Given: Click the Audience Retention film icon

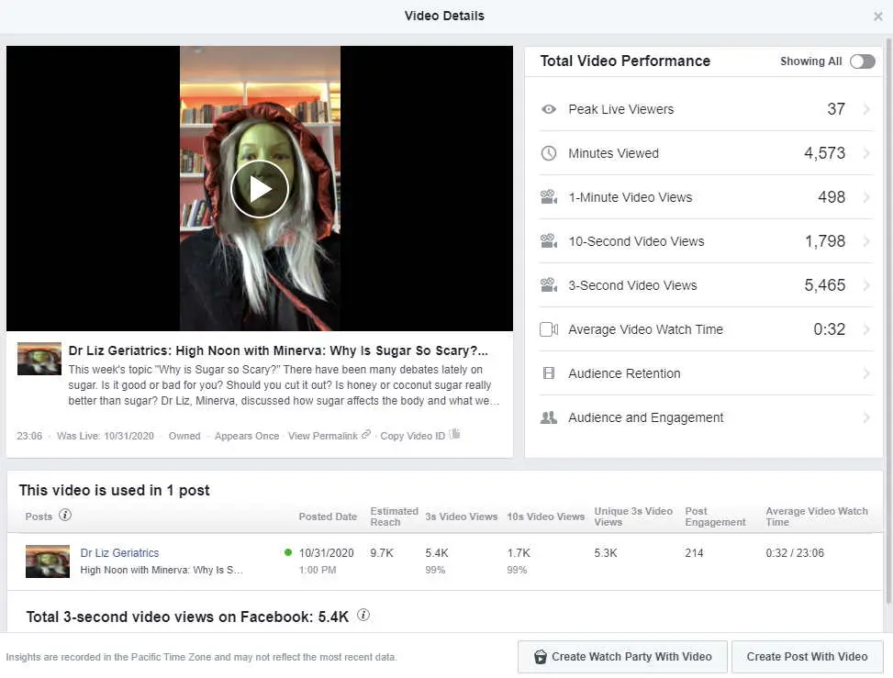Looking at the screenshot, I should 549,373.
